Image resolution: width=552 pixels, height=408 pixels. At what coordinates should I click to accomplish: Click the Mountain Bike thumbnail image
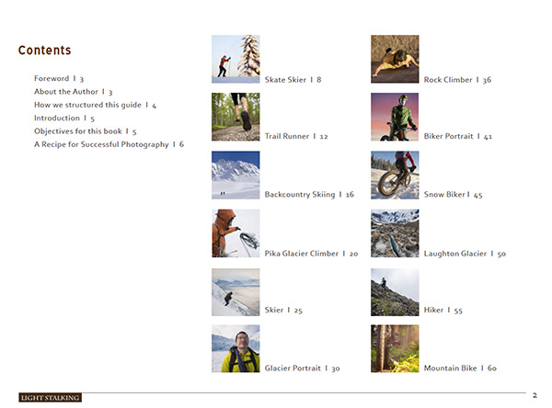[395, 348]
